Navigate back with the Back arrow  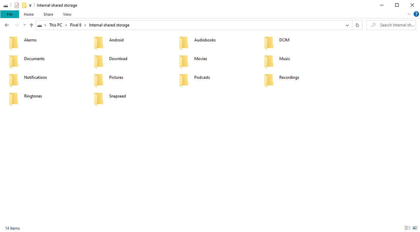pyautogui.click(x=7, y=25)
